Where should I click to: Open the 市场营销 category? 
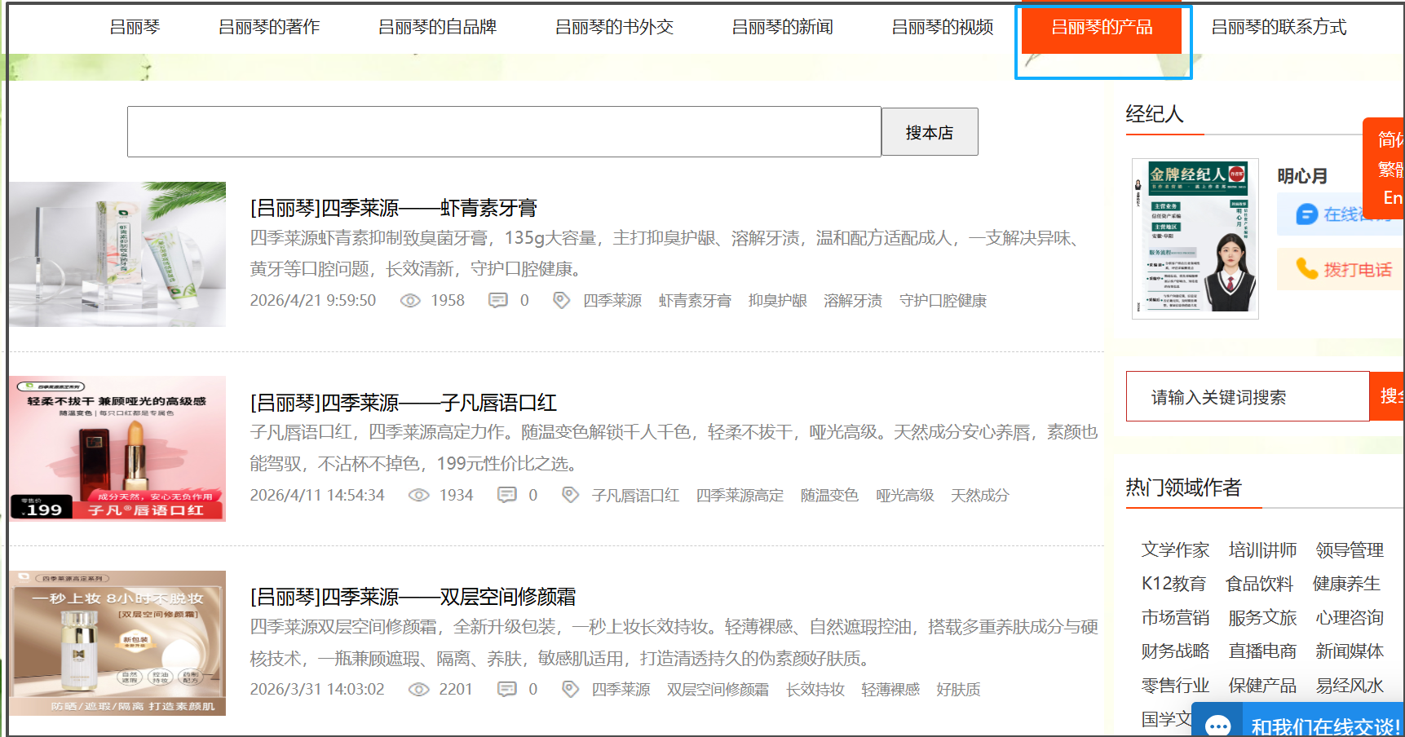point(1175,618)
